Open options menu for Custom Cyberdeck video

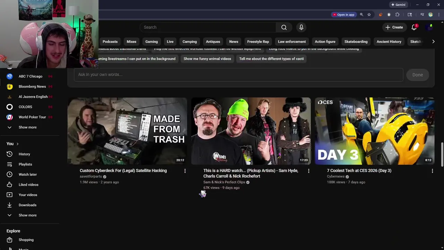click(x=185, y=171)
